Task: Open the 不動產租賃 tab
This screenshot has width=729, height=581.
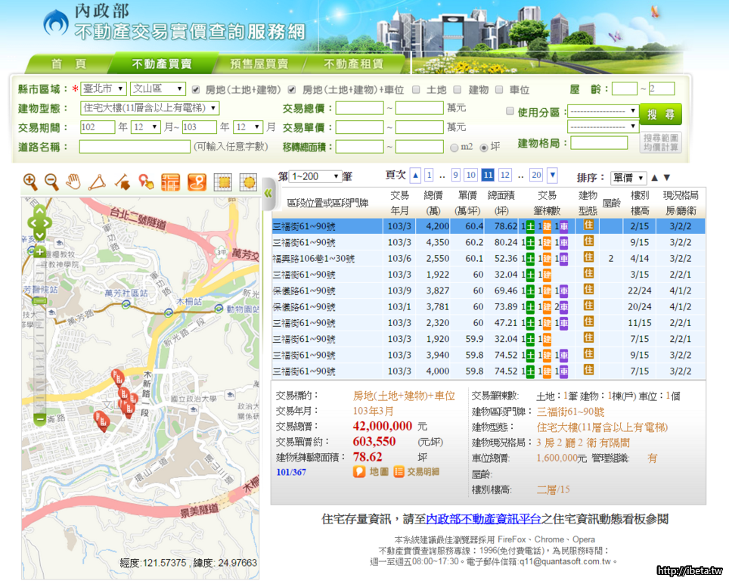Action: [353, 64]
